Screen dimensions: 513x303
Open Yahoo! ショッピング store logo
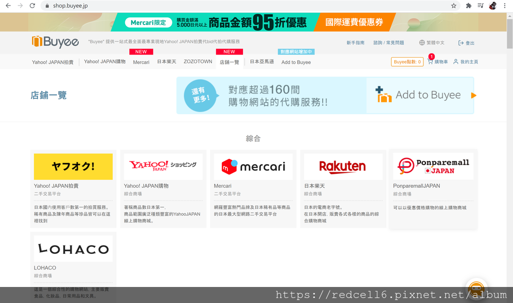[163, 167]
